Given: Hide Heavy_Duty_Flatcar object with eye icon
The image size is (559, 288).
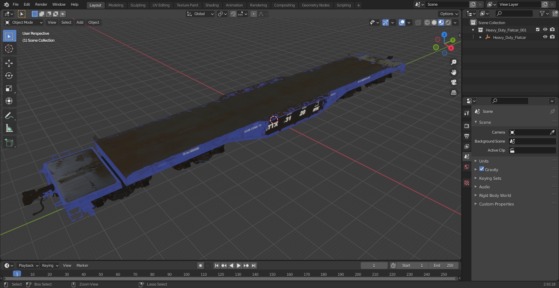Looking at the screenshot, I should click(545, 37).
